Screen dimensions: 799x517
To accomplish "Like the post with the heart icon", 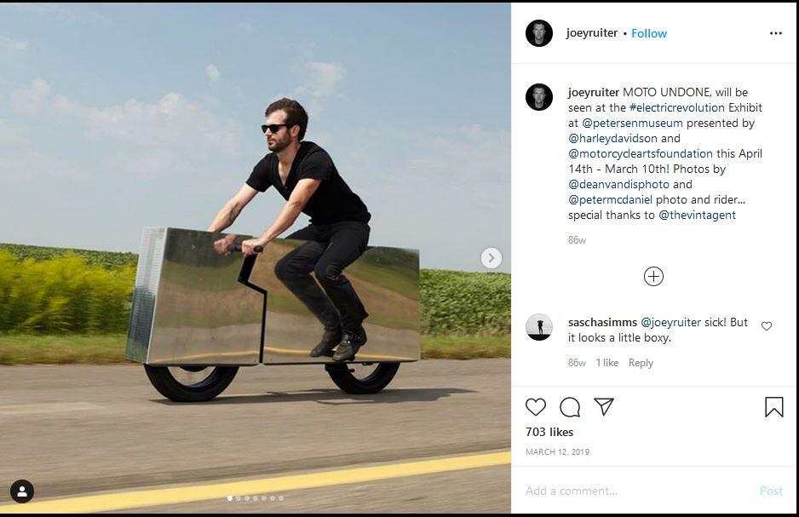I will [536, 407].
